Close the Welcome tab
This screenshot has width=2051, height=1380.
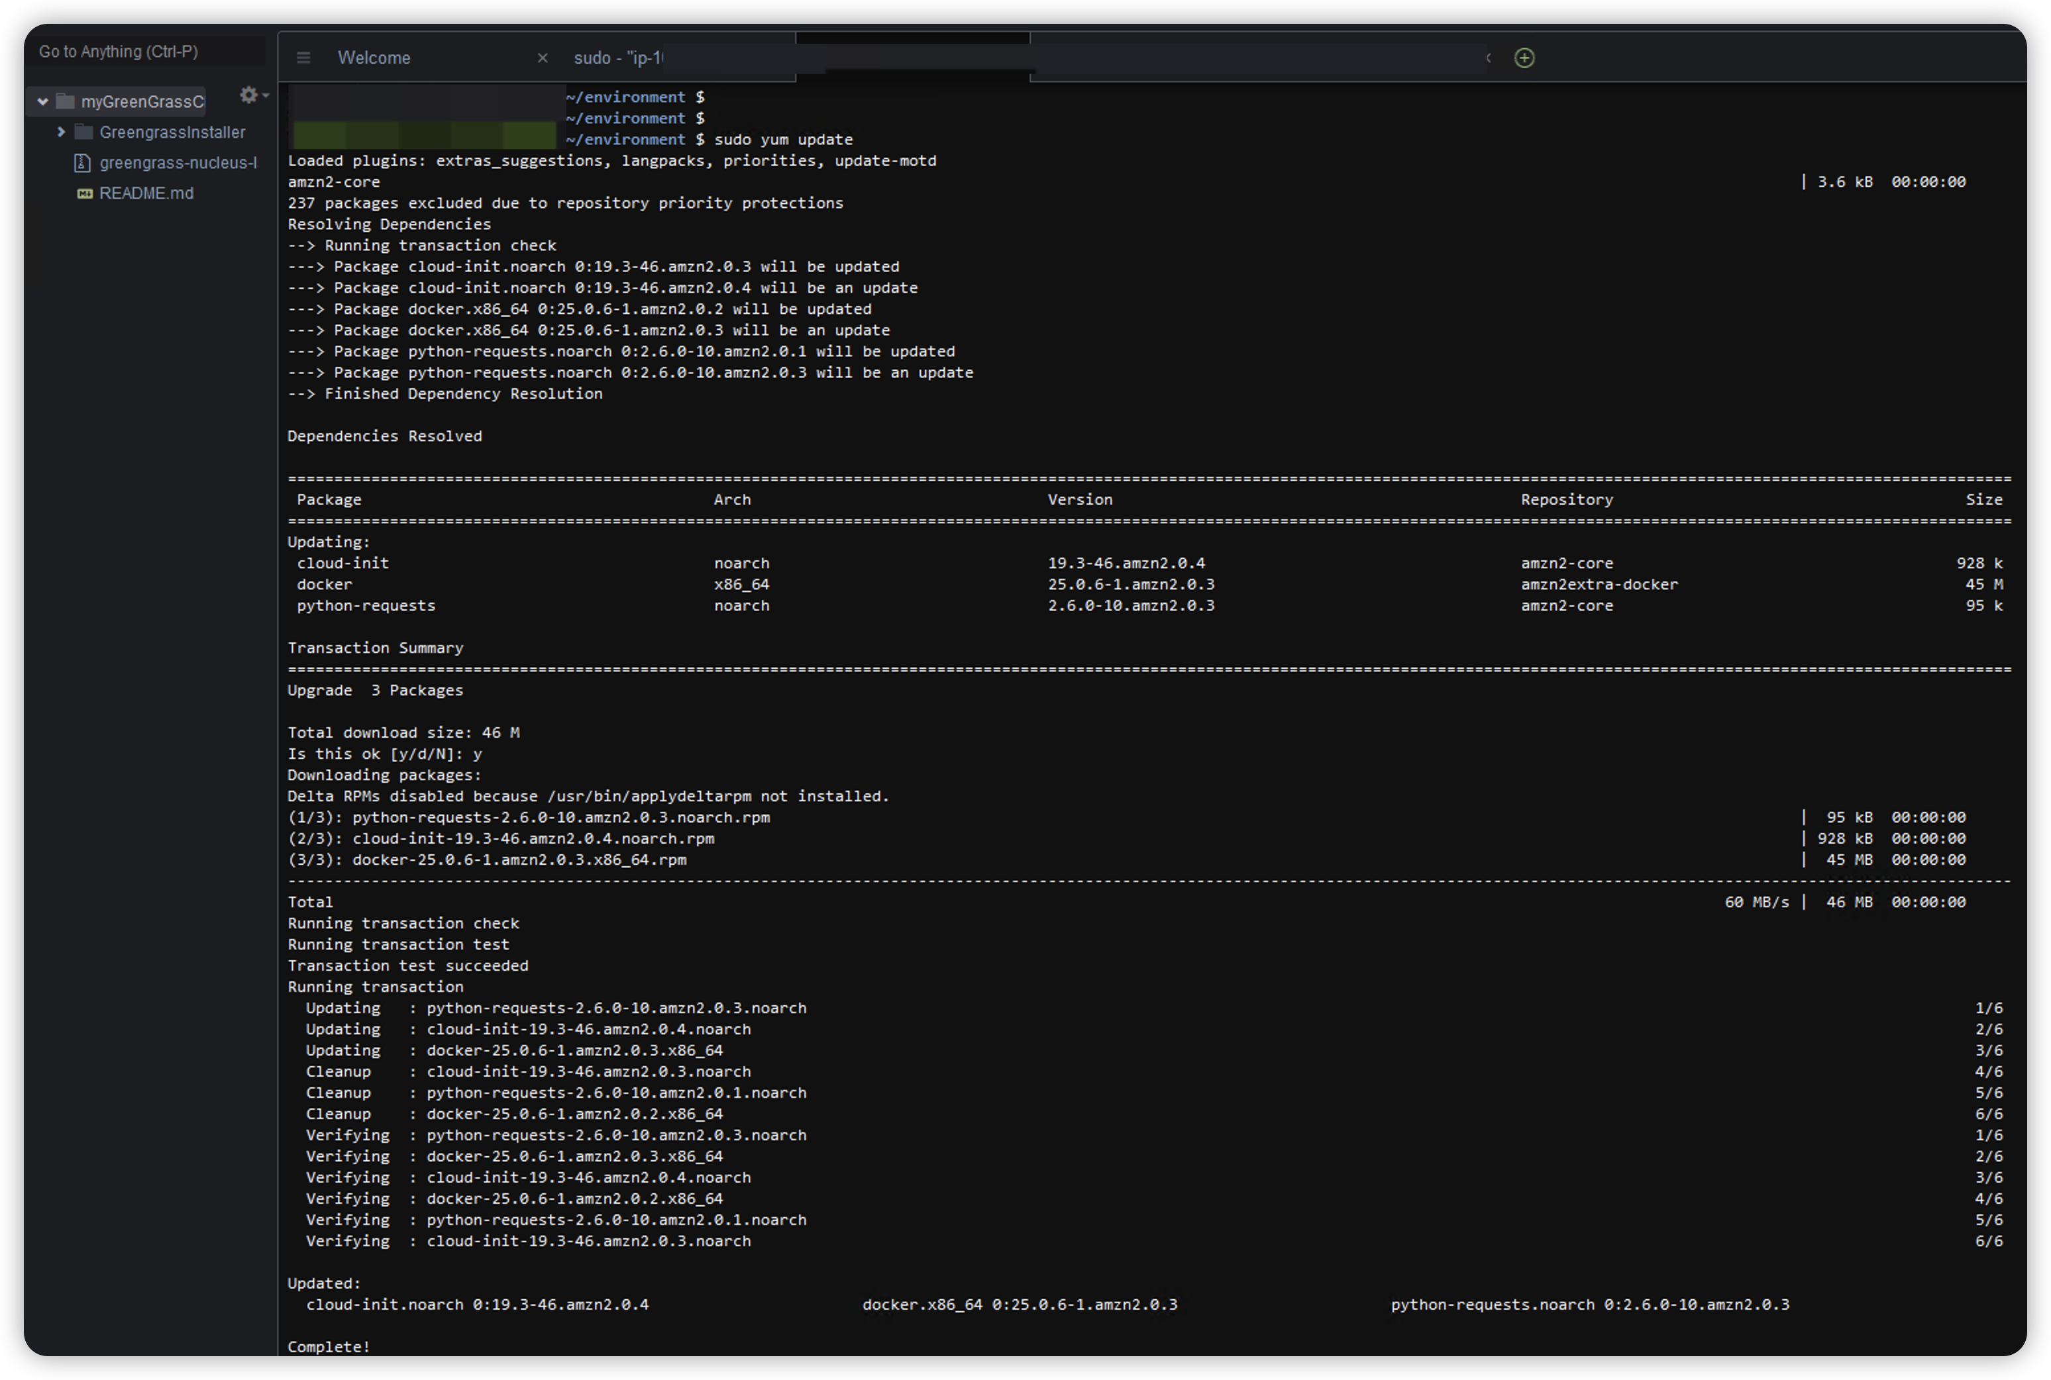click(x=543, y=58)
